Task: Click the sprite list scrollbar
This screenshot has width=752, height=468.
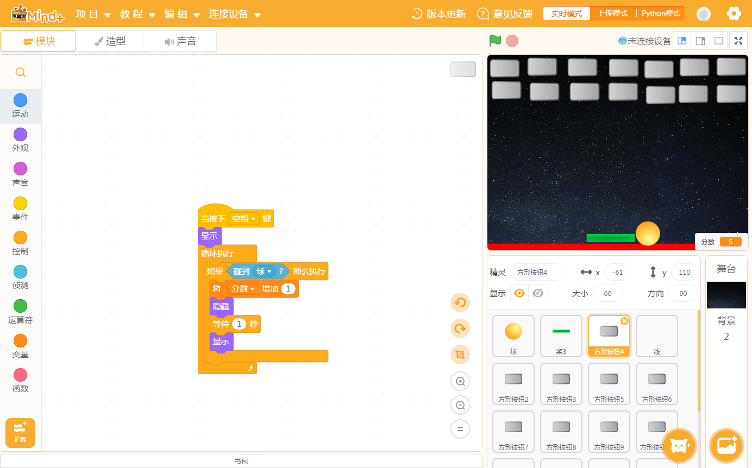Action: click(699, 361)
